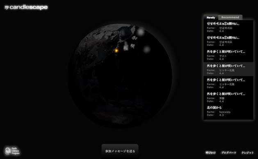Click the floating 咲 character near the globe
Screen dimensions: 258x159
[x=132, y=46]
